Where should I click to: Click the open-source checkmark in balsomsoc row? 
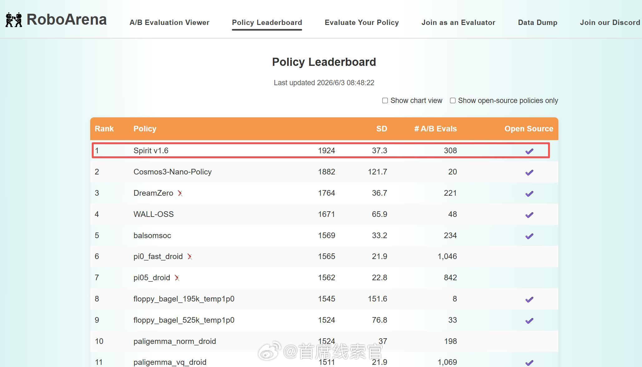click(x=529, y=236)
